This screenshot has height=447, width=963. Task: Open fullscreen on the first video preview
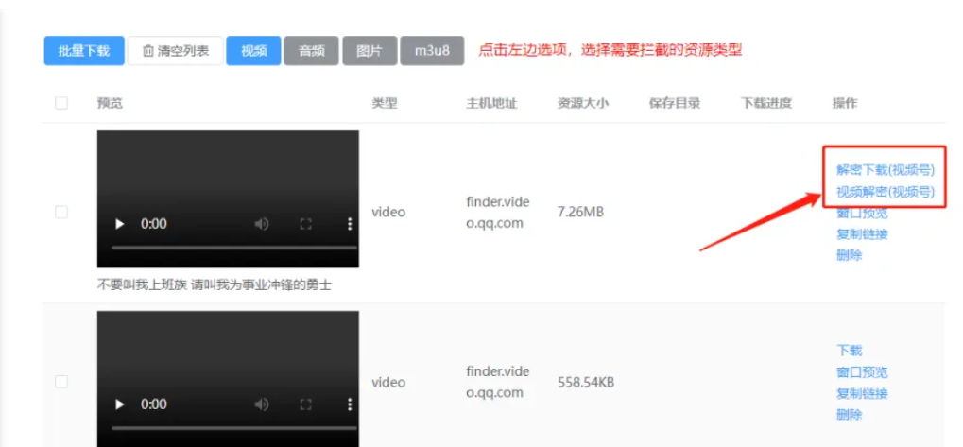coord(306,224)
